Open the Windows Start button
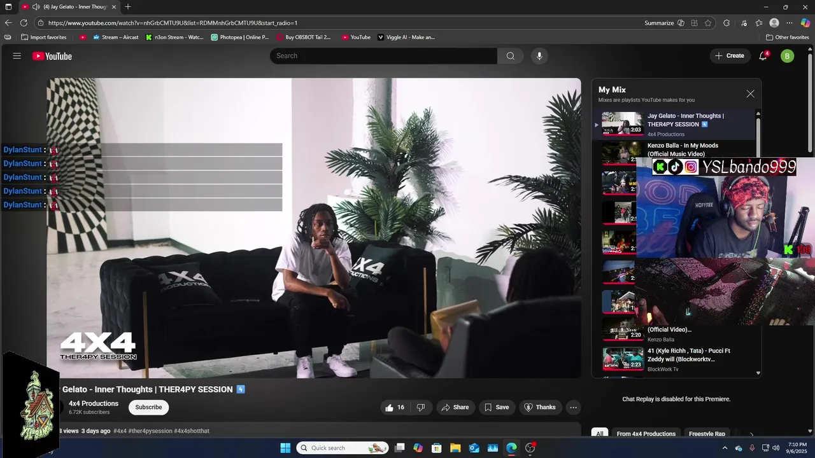815x458 pixels. click(x=285, y=448)
